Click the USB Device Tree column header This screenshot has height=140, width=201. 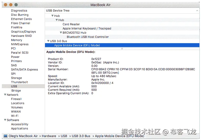point(122,11)
